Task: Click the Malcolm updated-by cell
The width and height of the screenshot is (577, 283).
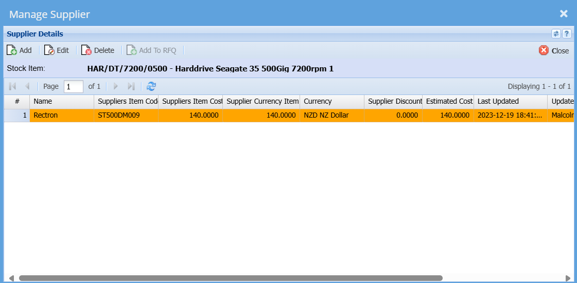Action: click(561, 115)
